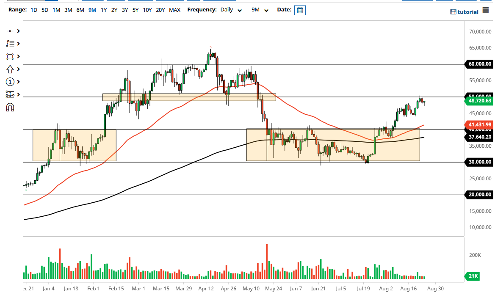495x295 pixels.
Task: Choose the arrow marker tool icon
Action: point(10,69)
